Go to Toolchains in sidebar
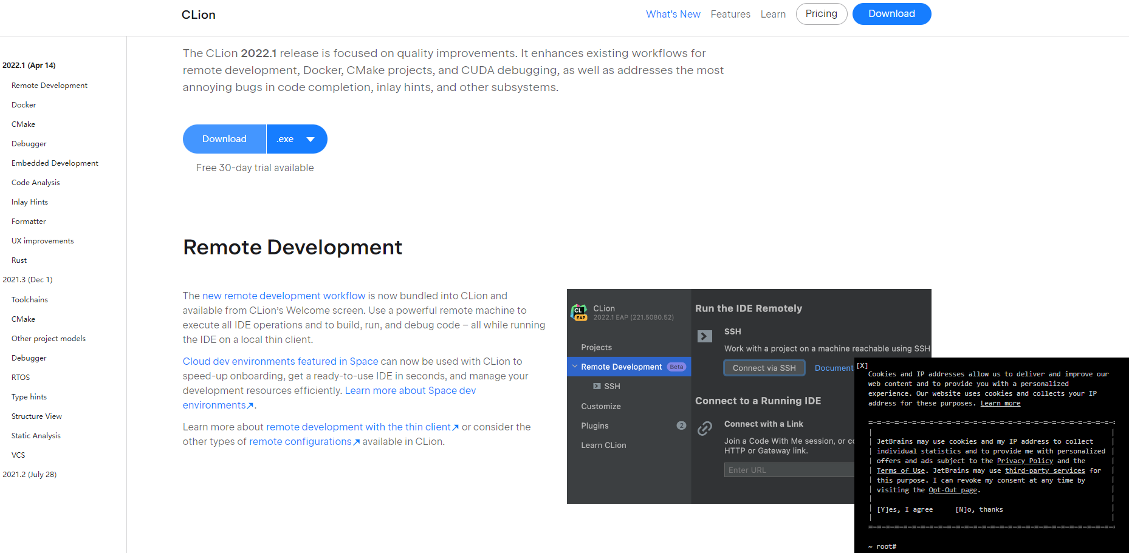Image resolution: width=1129 pixels, height=553 pixels. (x=29, y=300)
